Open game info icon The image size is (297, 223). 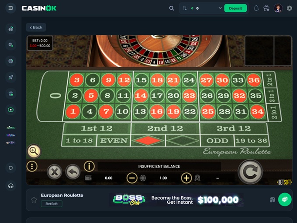coord(89,166)
